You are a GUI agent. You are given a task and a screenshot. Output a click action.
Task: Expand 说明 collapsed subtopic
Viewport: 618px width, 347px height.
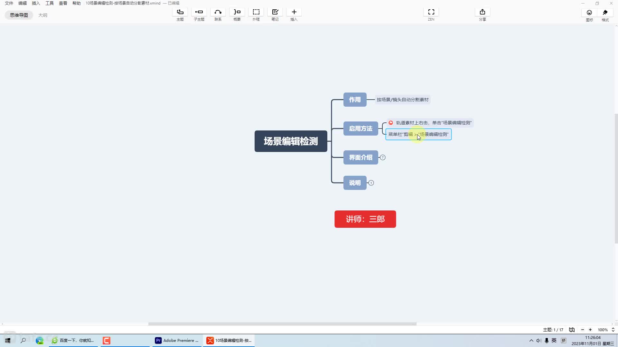point(371,183)
